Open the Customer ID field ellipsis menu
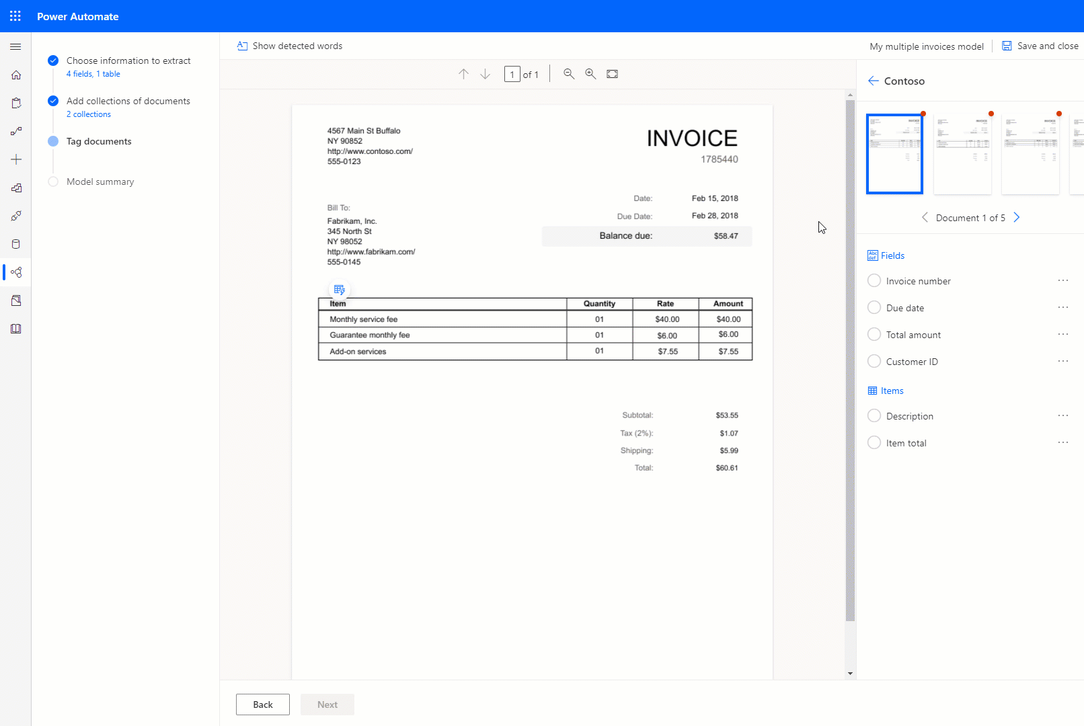This screenshot has width=1084, height=726. [x=1062, y=361]
